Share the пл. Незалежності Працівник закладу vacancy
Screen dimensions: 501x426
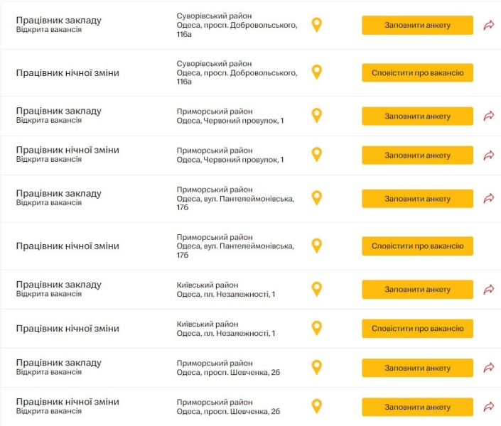(x=489, y=289)
